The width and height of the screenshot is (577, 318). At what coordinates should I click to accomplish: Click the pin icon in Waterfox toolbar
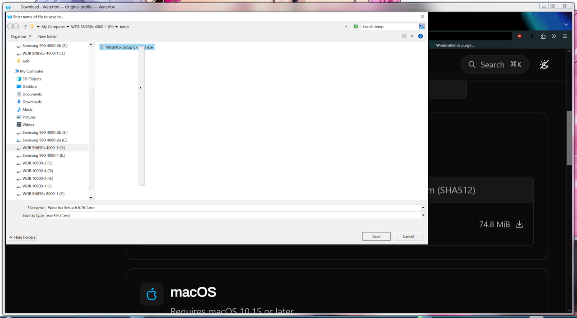[x=531, y=36]
